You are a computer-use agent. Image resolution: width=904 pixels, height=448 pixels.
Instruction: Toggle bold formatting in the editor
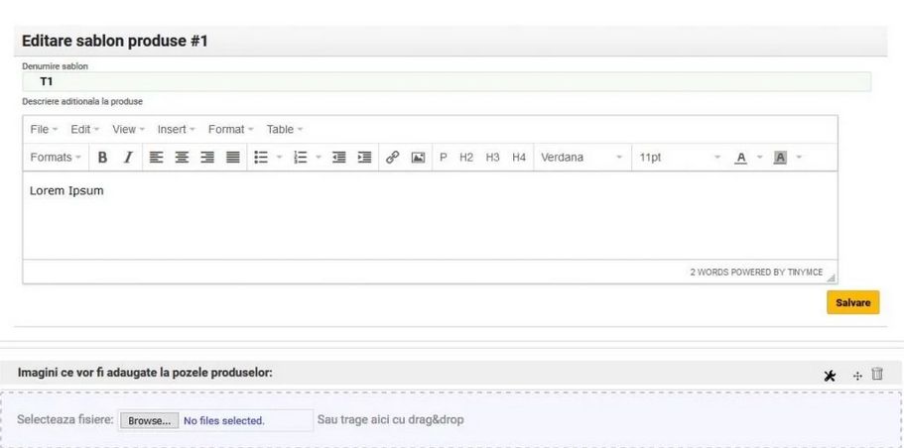(102, 158)
